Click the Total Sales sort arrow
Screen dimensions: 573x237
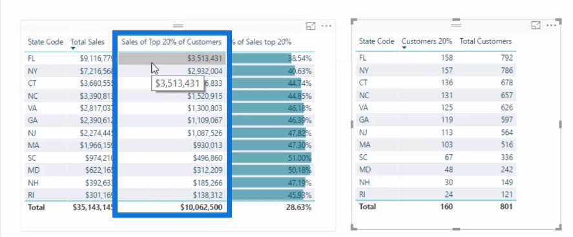[73, 48]
